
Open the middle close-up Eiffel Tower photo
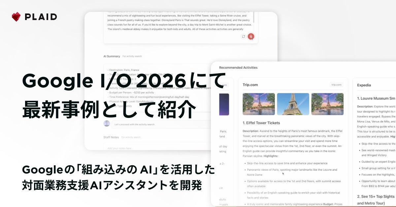pyautogui.click(x=293, y=104)
